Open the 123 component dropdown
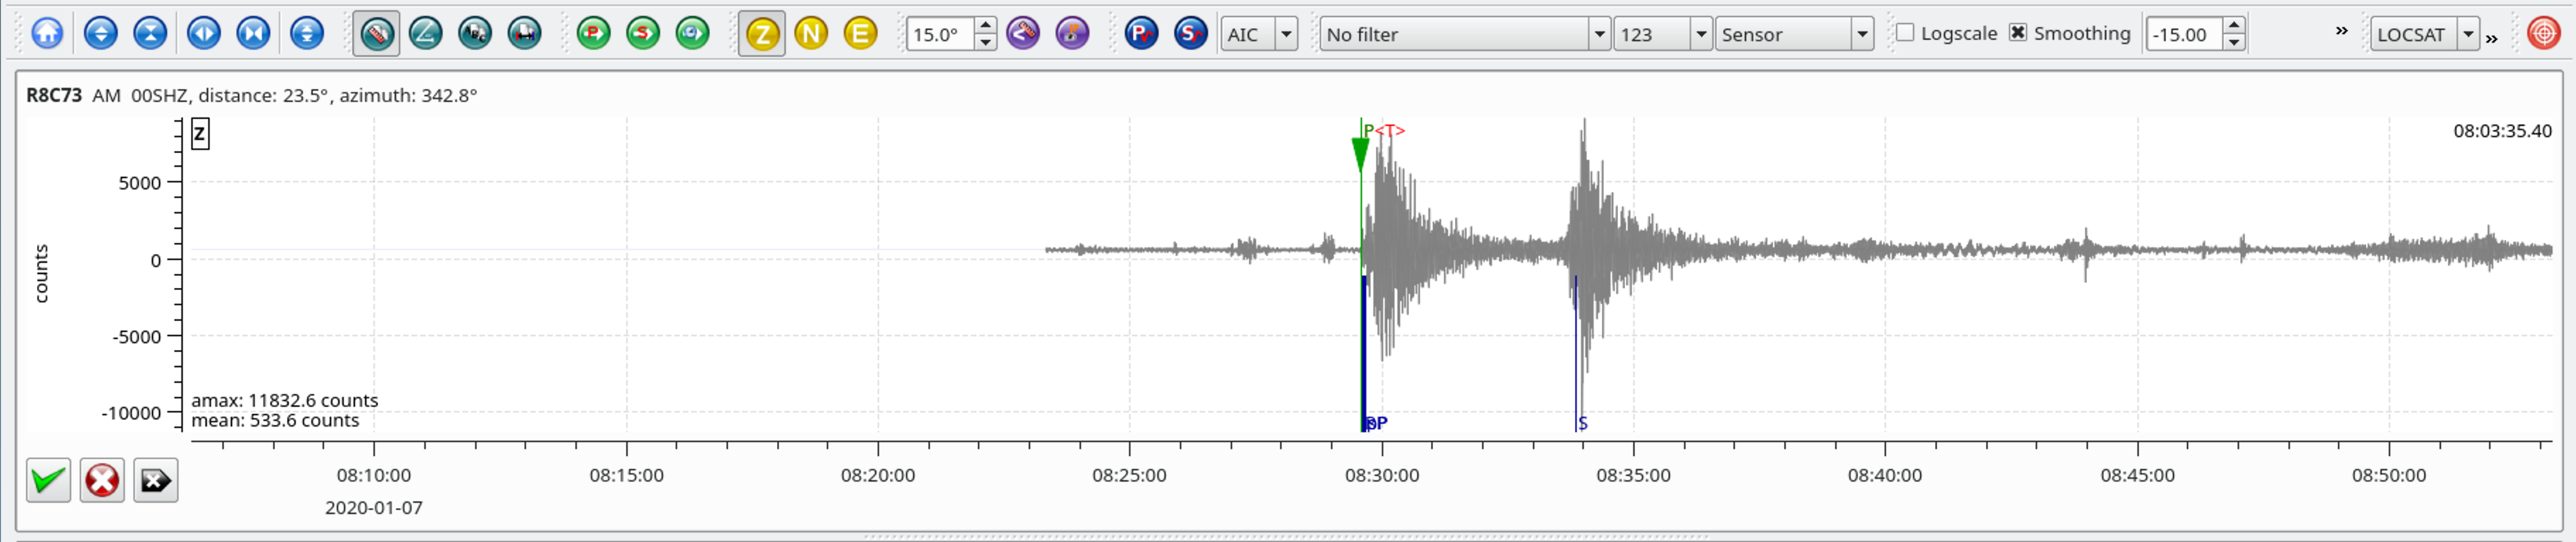 point(1662,34)
